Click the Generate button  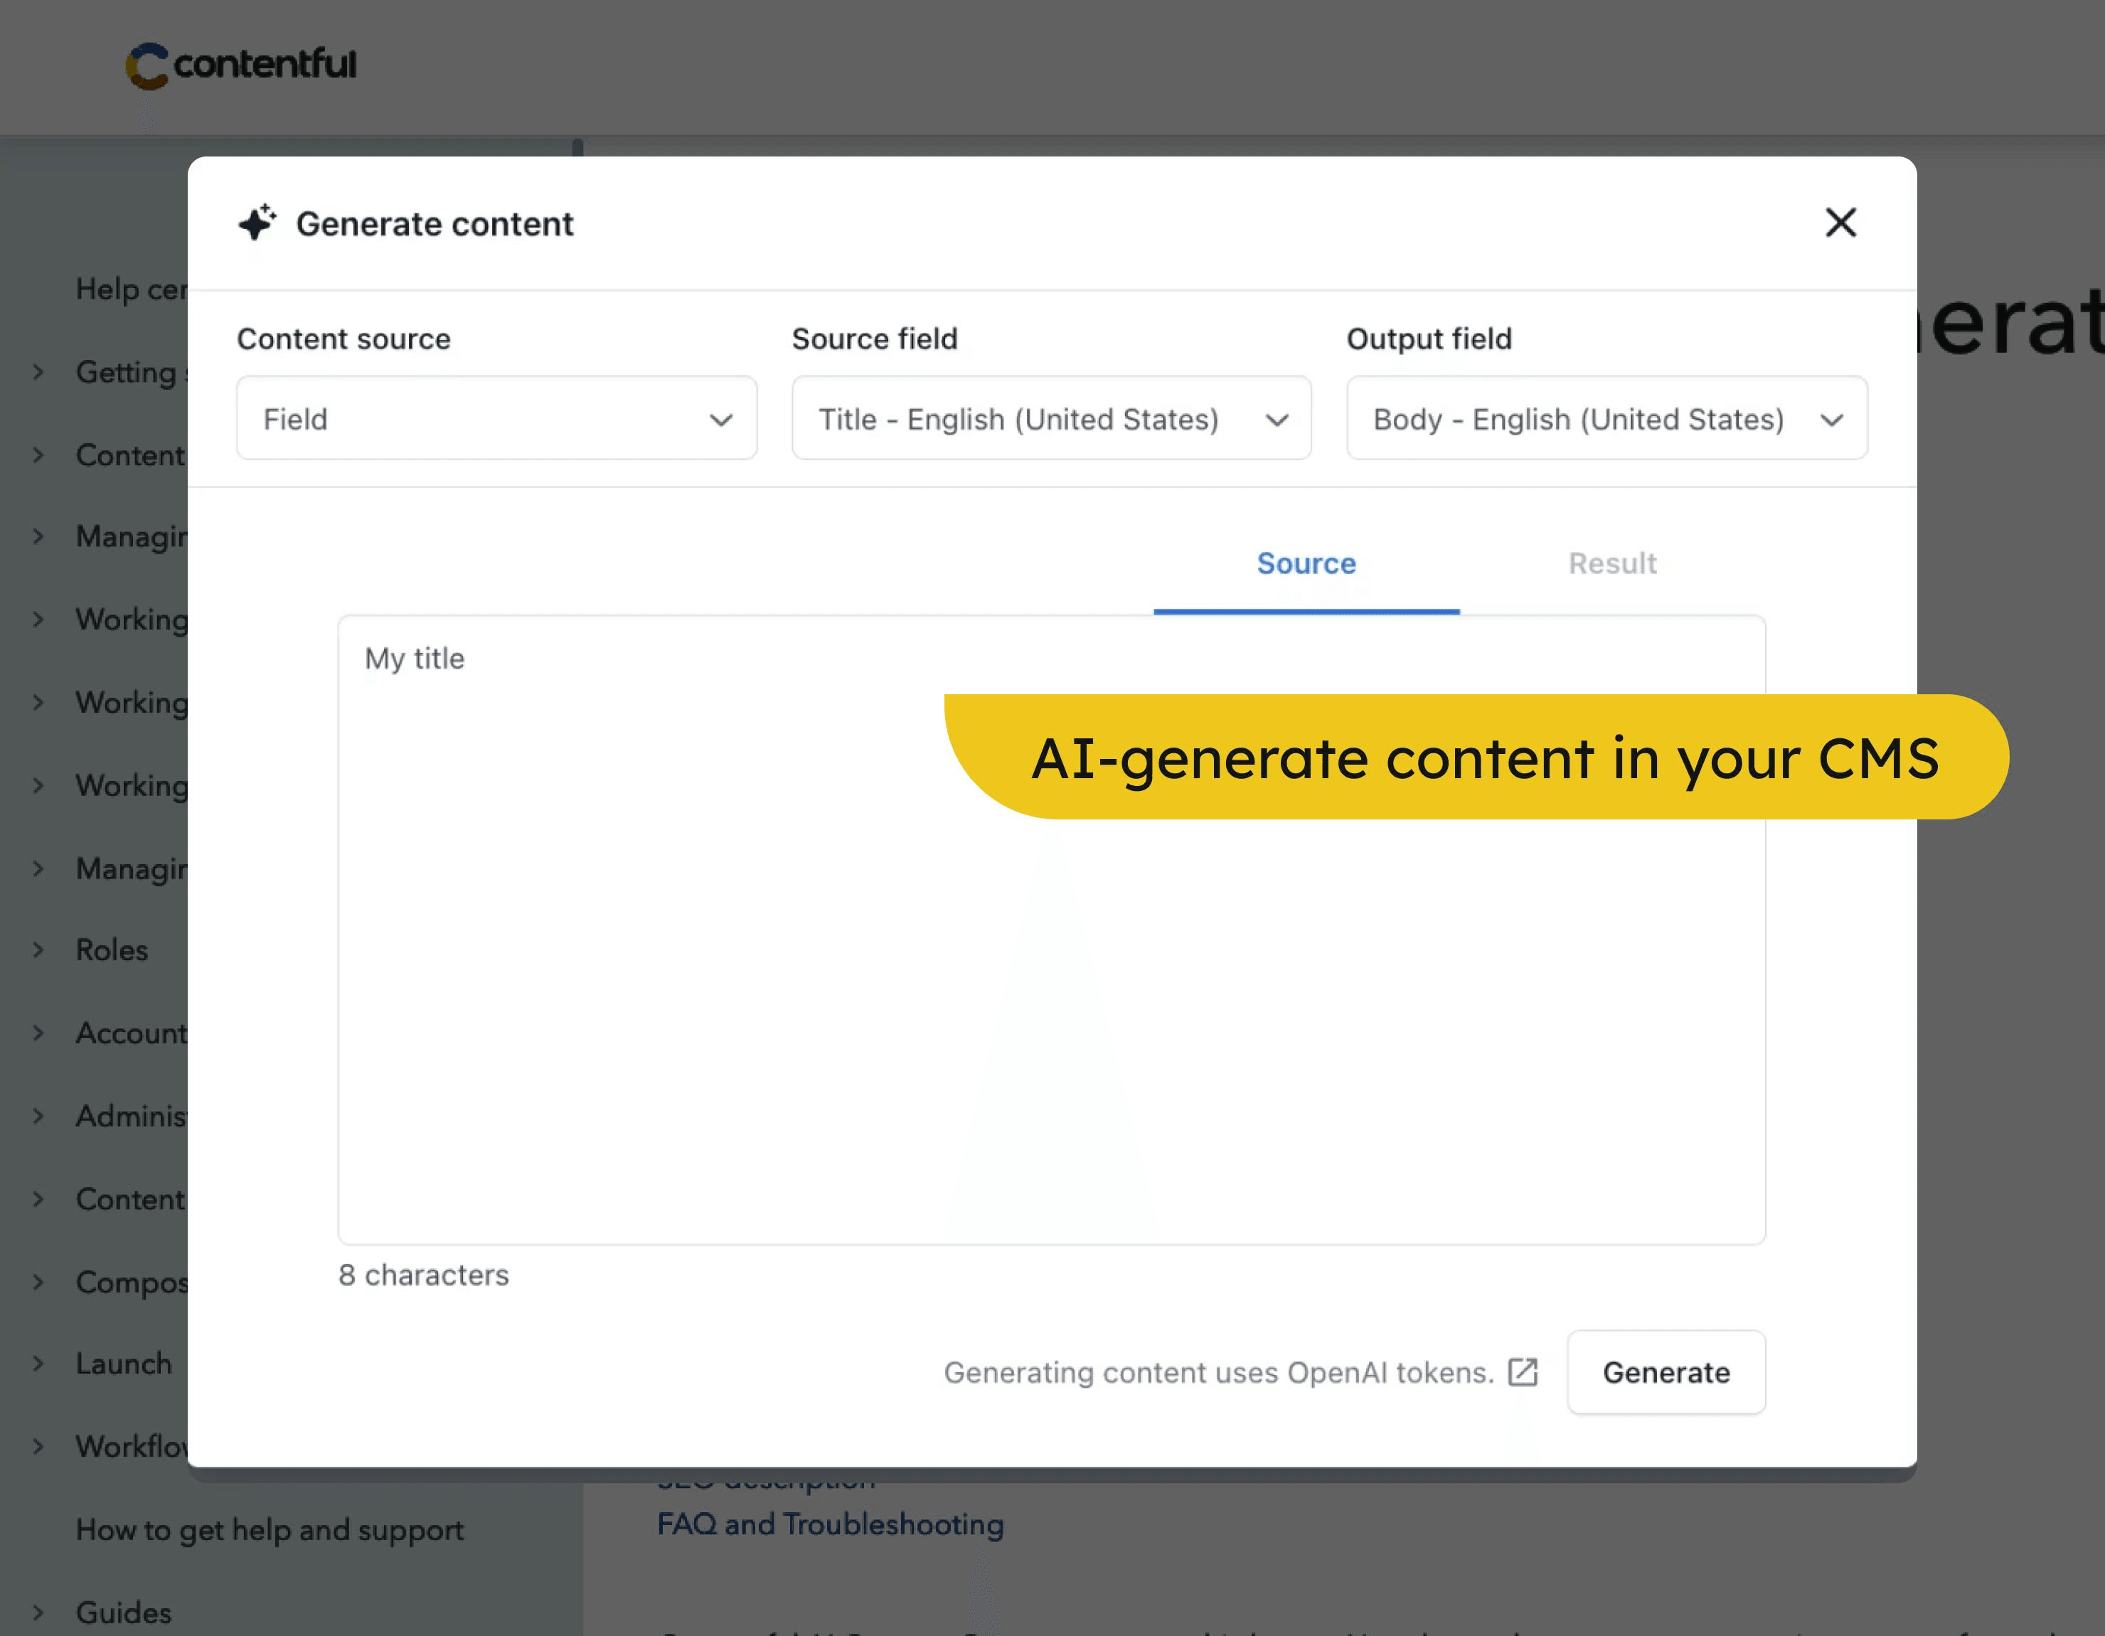1668,1371
